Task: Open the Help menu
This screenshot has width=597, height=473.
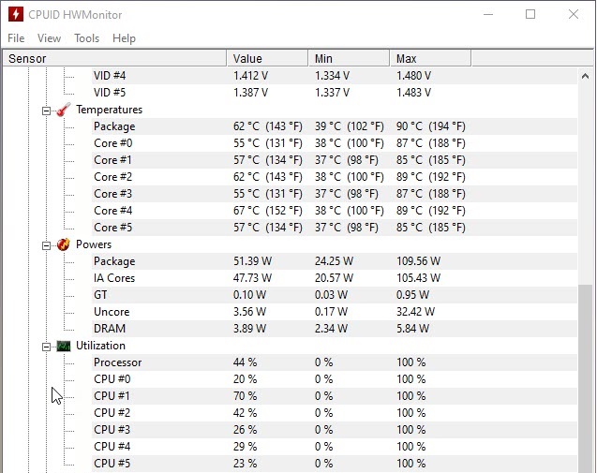Action: click(x=124, y=38)
